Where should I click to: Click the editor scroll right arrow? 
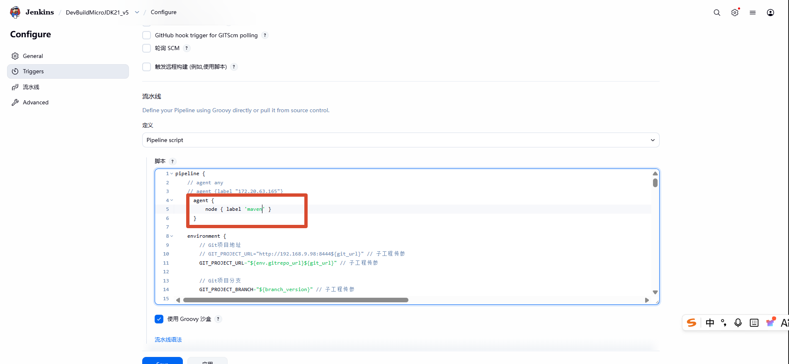pos(647,300)
